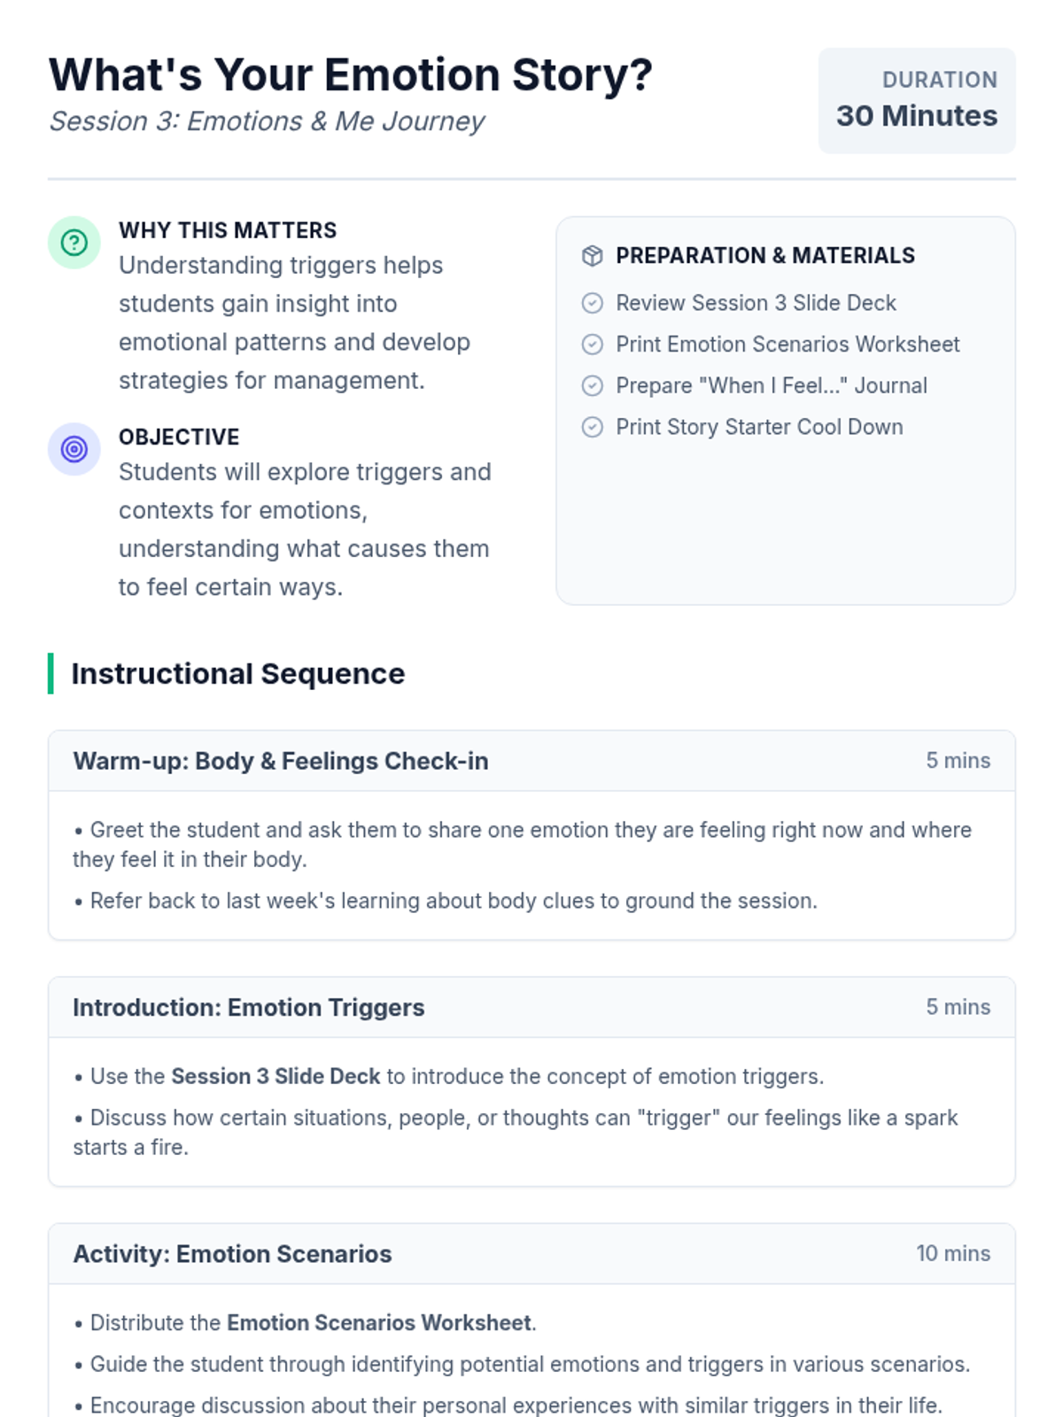Click the Duration 30 Minutes badge
1063x1417 pixels.
(x=917, y=101)
